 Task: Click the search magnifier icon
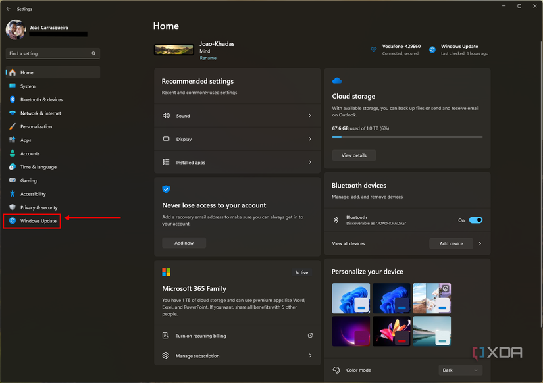(x=93, y=53)
